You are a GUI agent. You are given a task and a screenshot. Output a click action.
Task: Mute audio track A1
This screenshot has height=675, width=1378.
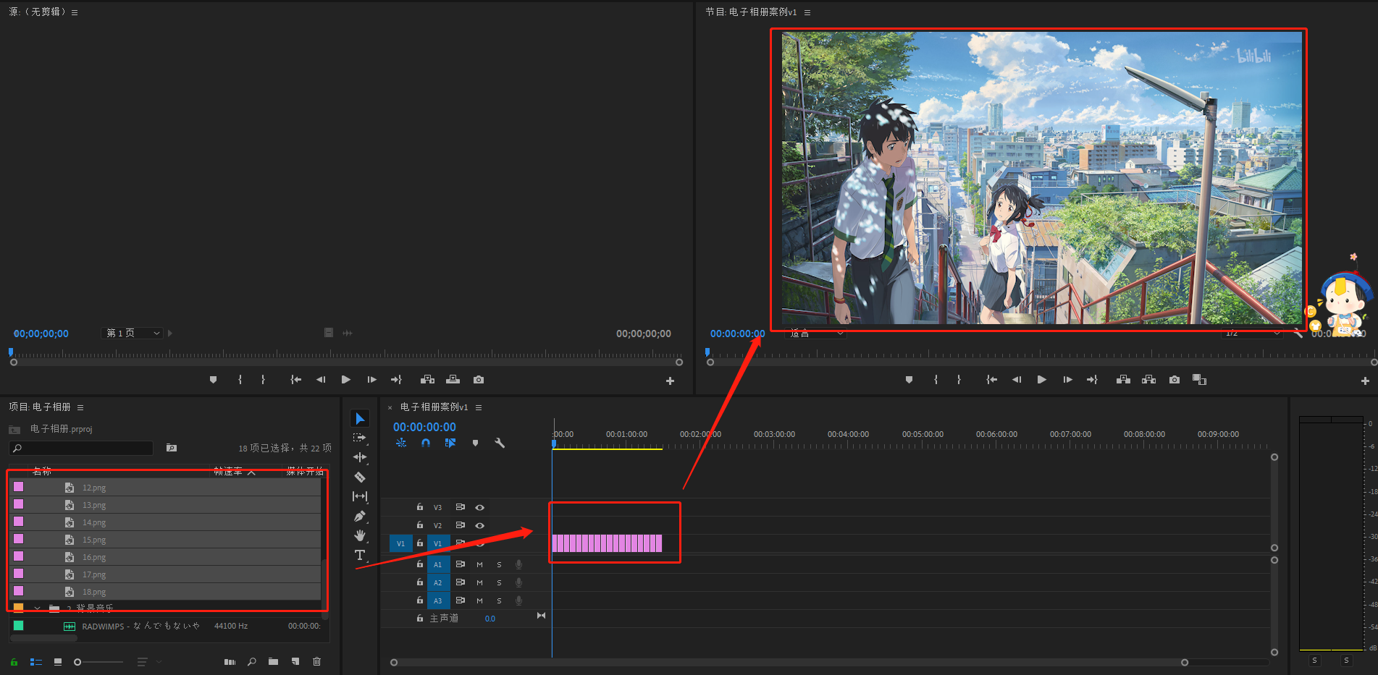point(479,564)
